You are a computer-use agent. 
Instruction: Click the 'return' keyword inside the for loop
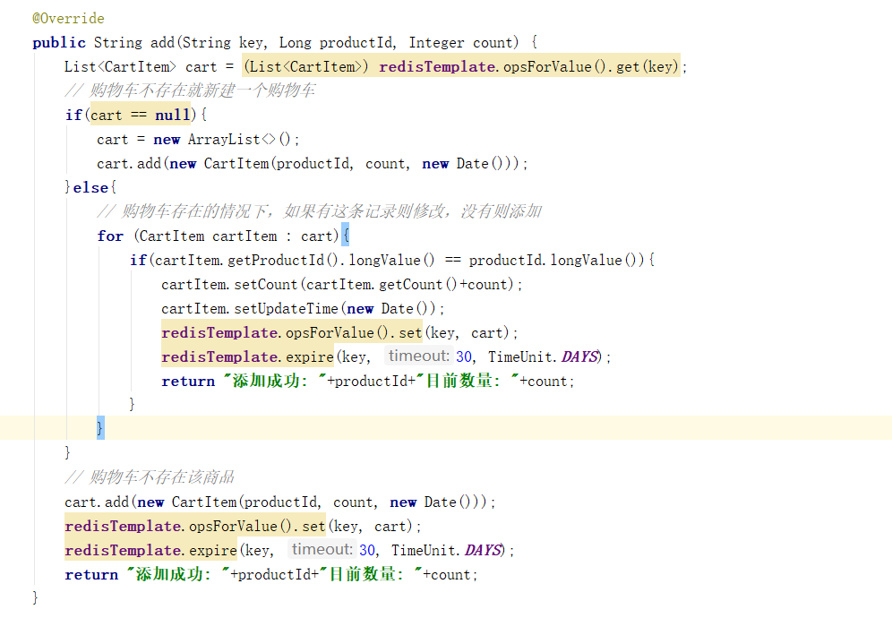click(188, 382)
